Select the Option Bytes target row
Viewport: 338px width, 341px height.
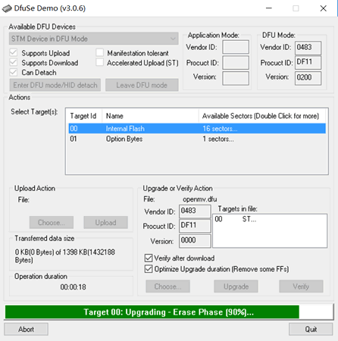(197, 139)
